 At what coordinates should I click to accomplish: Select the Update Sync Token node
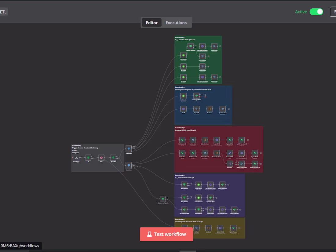click(x=196, y=96)
